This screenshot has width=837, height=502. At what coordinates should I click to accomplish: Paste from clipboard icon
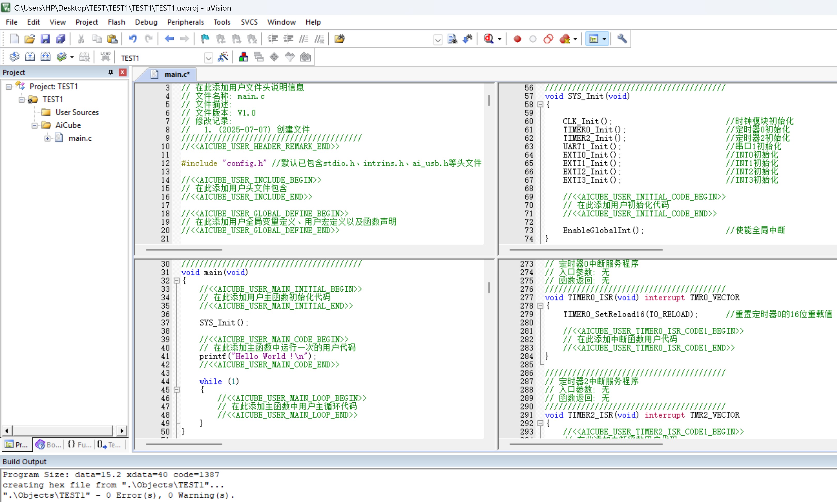tap(112, 39)
